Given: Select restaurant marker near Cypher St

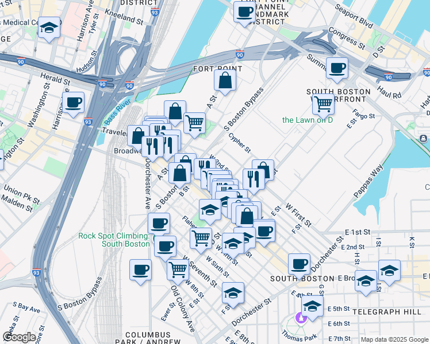Looking at the screenshot, I should (x=253, y=179).
